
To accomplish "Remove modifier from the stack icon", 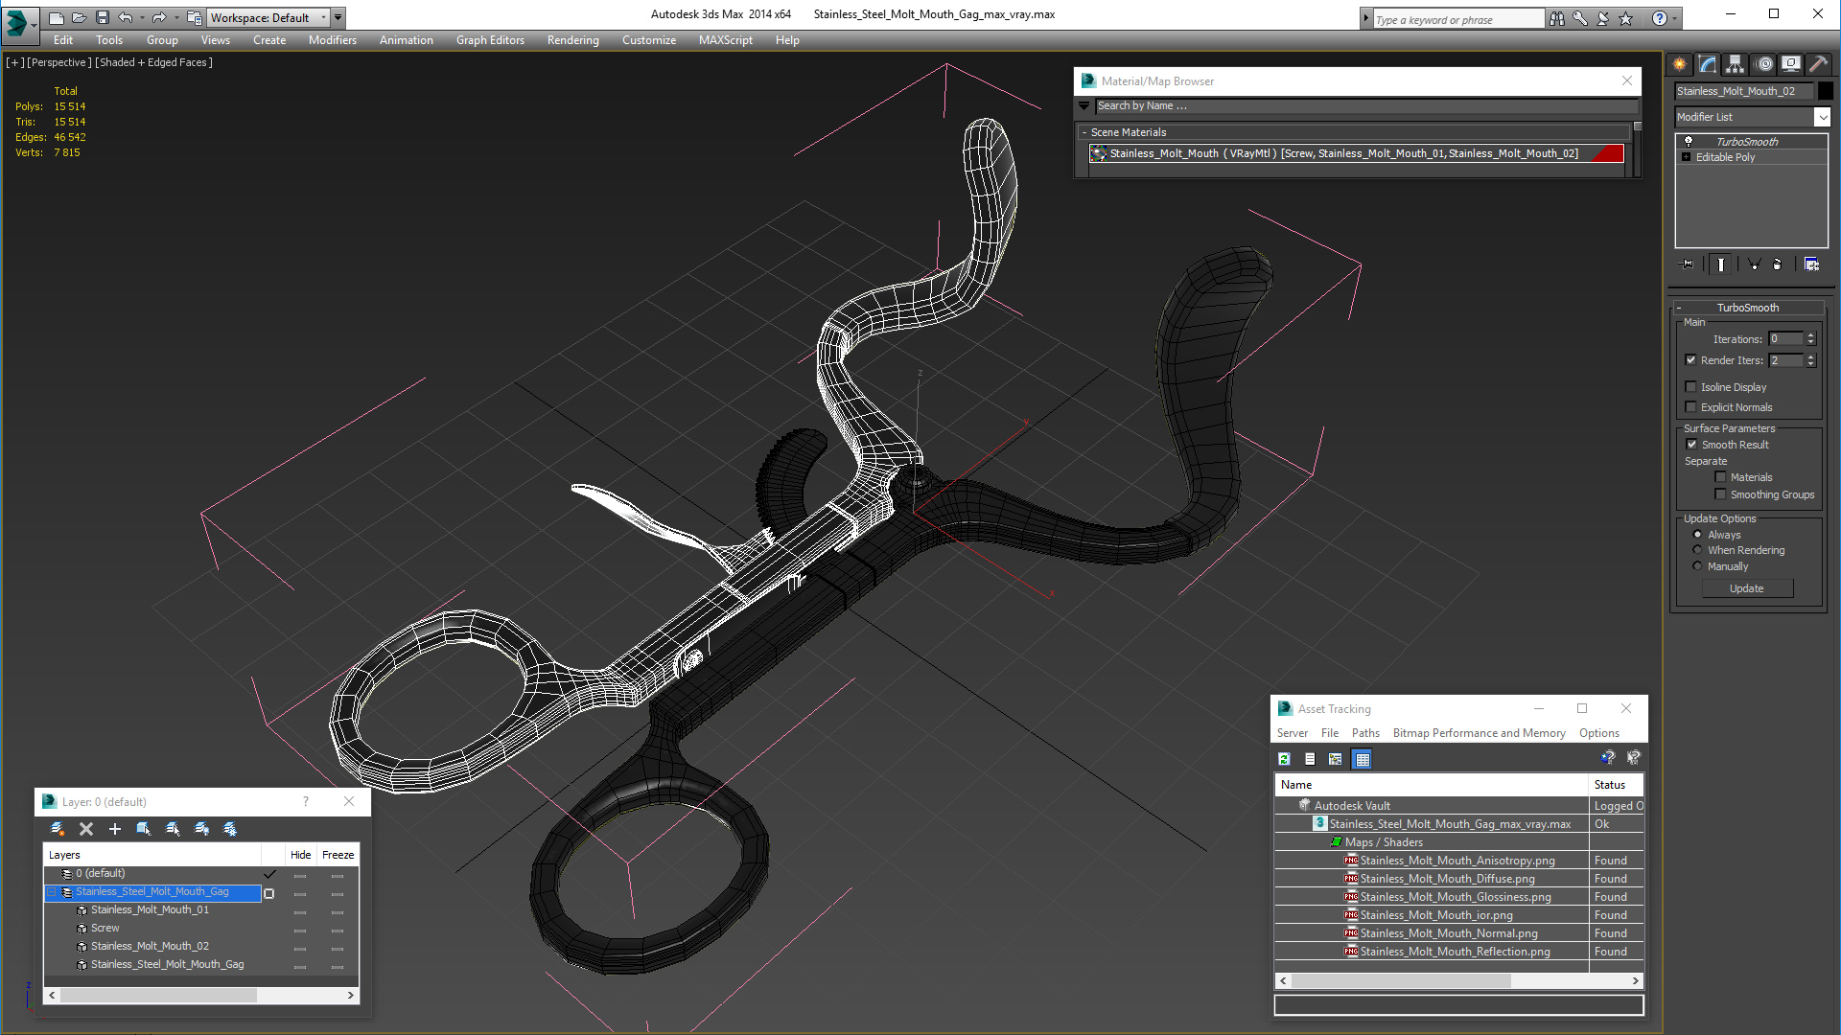I will pos(1777,264).
